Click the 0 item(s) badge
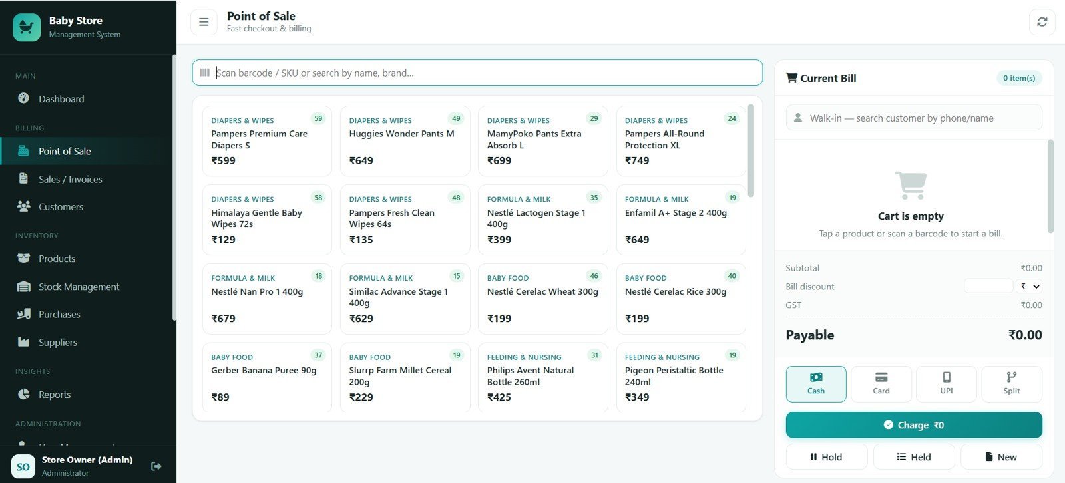This screenshot has height=483, width=1065. pyautogui.click(x=1019, y=78)
